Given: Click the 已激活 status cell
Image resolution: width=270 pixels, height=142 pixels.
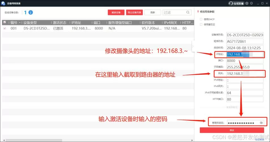Looking at the screenshot, I should [x=58, y=28].
